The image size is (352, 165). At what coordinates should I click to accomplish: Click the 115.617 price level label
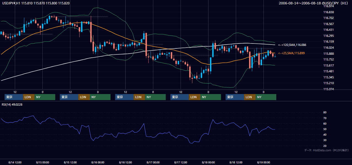pyautogui.click(x=329, y=65)
